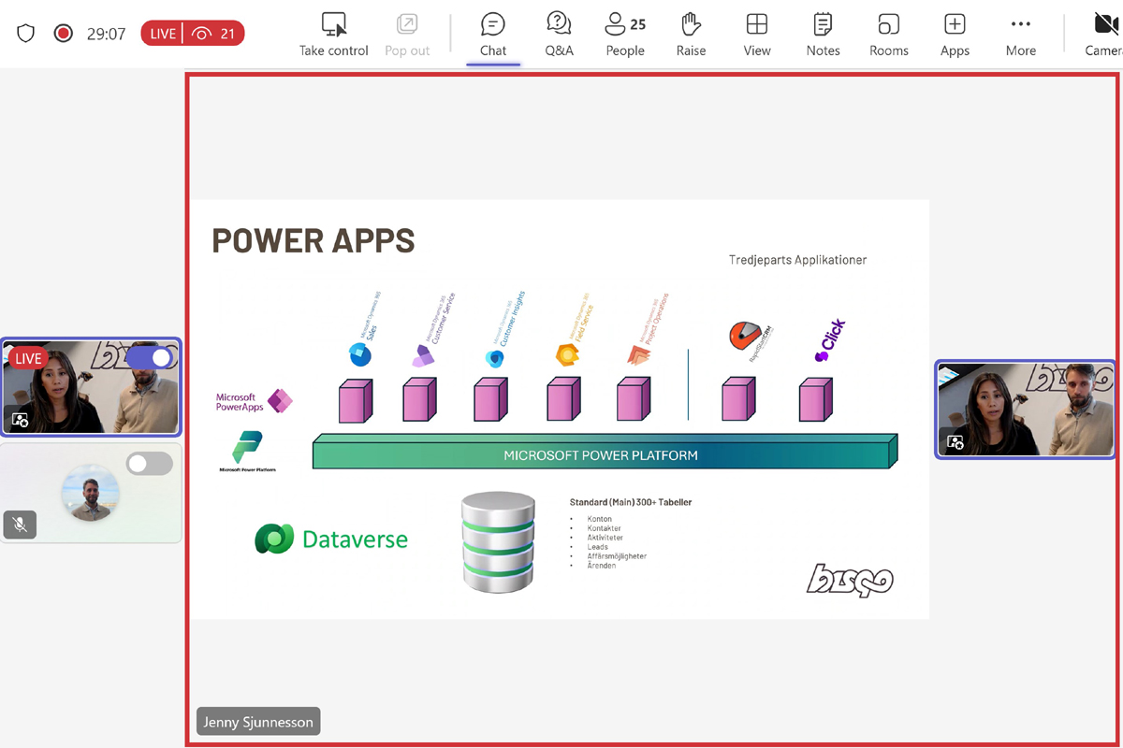Viewport: 1123px width, 748px height.
Task: Turn off the live toggle on presenter video
Action: tap(150, 358)
